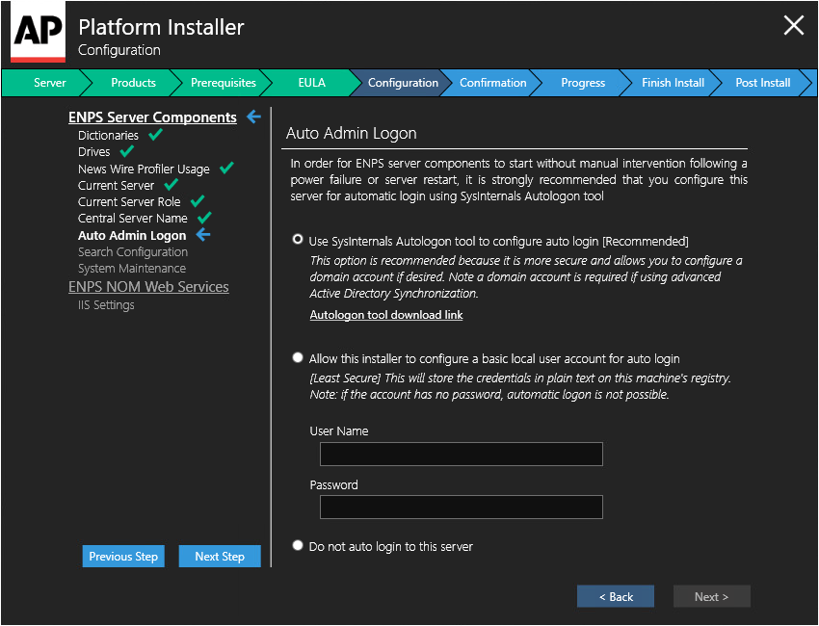Viewport: 819px width, 626px height.
Task: Select basic local user account auto login option
Action: tap(298, 357)
